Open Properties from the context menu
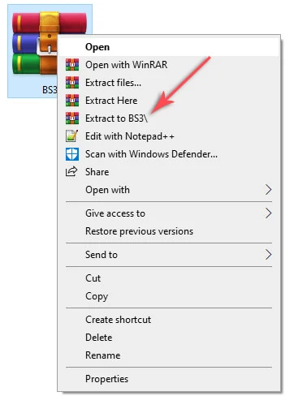This screenshot has height=409, width=294. tap(169, 379)
